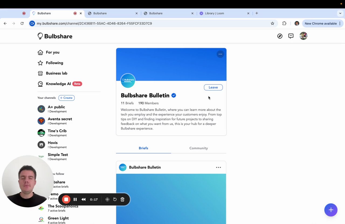This screenshot has width=345, height=224.
Task: Click the brief post author avatar
Action: click(123, 167)
